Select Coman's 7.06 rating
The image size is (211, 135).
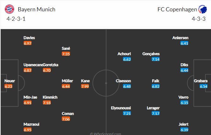pos(66,119)
